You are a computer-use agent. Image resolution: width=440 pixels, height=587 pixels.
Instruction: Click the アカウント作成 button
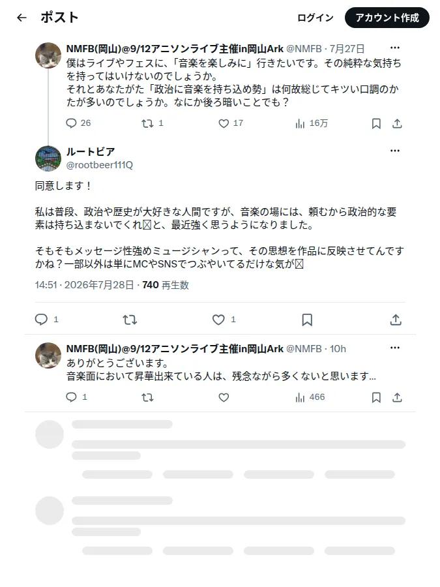(x=387, y=18)
